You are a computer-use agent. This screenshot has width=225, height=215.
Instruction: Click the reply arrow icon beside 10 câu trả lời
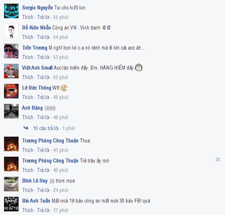pyautogui.click(x=26, y=128)
